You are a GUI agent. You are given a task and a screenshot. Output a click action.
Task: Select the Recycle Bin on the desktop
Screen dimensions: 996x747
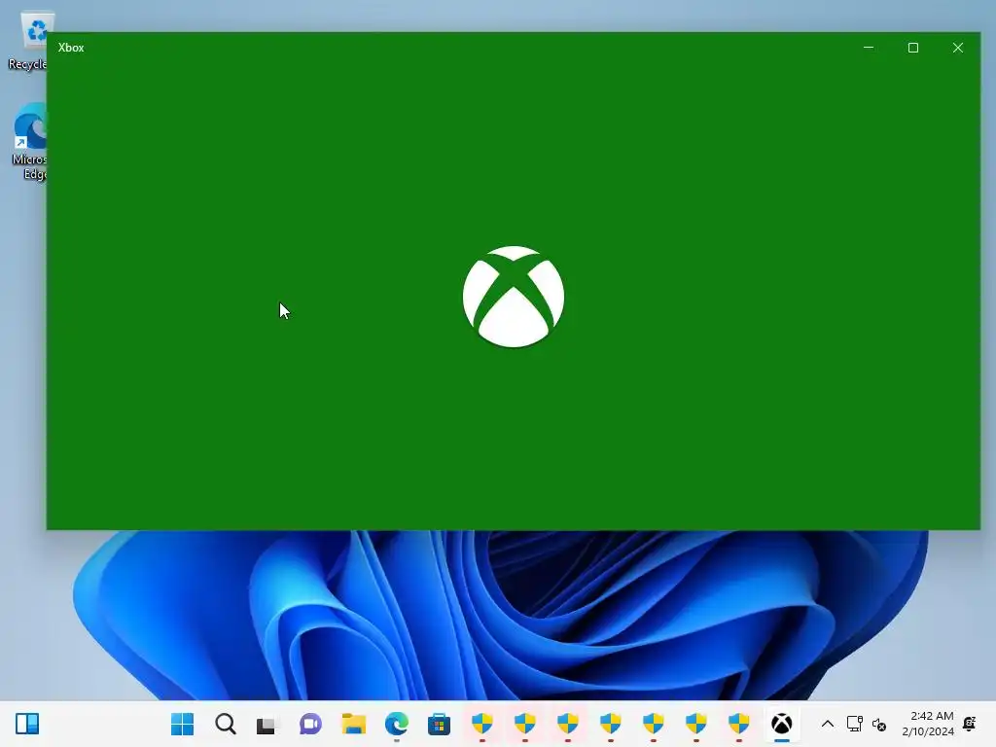(28, 41)
